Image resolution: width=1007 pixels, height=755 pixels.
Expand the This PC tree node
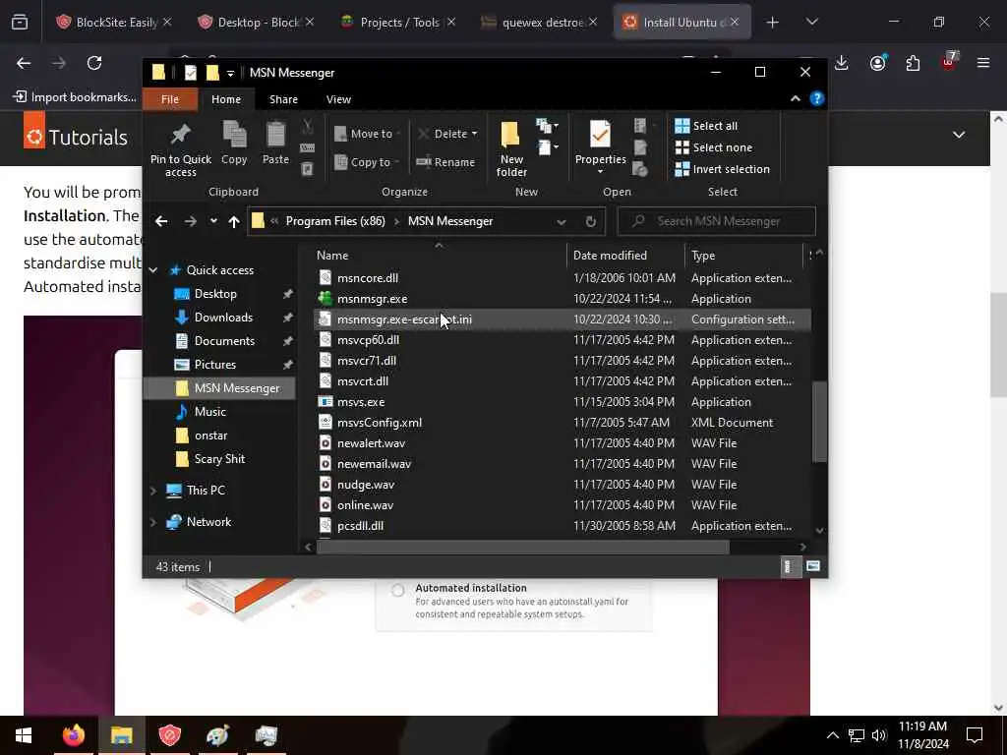(x=152, y=491)
